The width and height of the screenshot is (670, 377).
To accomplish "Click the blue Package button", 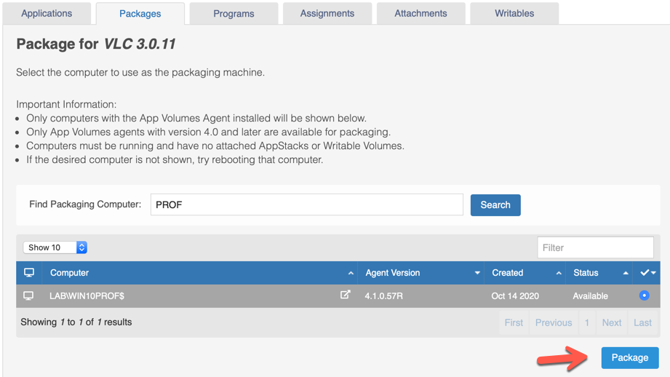I will 629,357.
